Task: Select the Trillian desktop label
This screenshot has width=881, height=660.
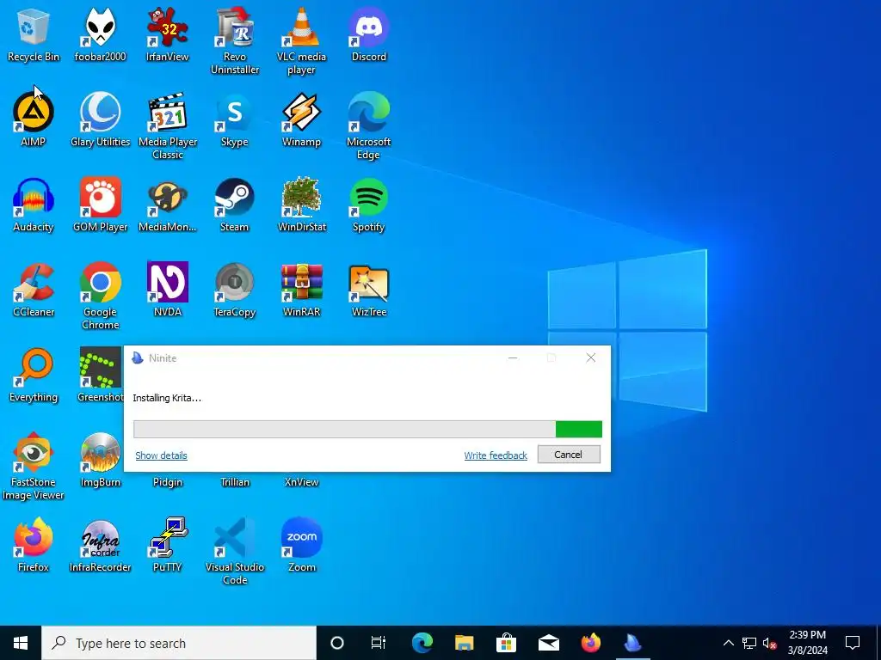Action: (x=235, y=482)
